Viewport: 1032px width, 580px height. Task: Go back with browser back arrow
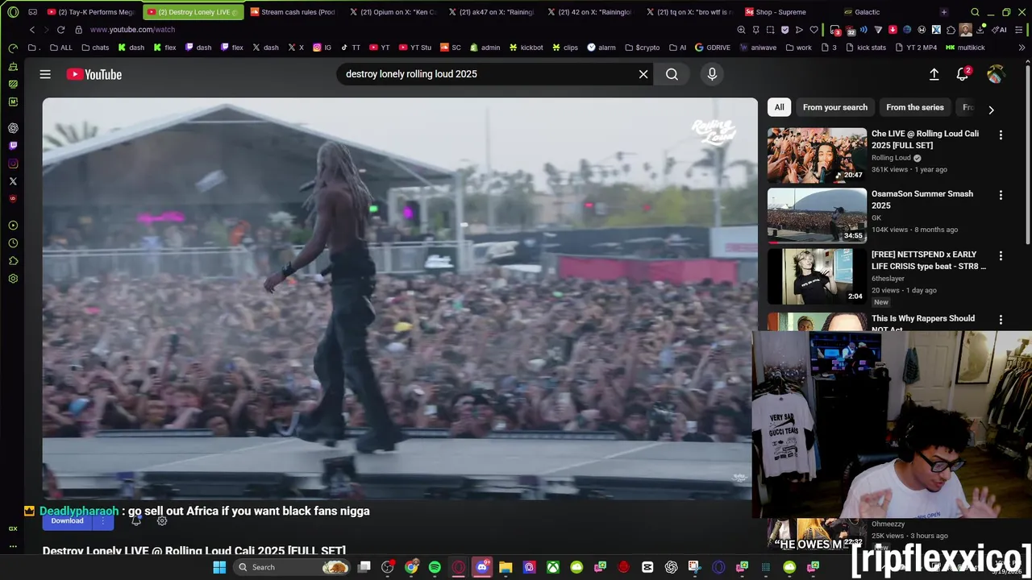pos(32,30)
